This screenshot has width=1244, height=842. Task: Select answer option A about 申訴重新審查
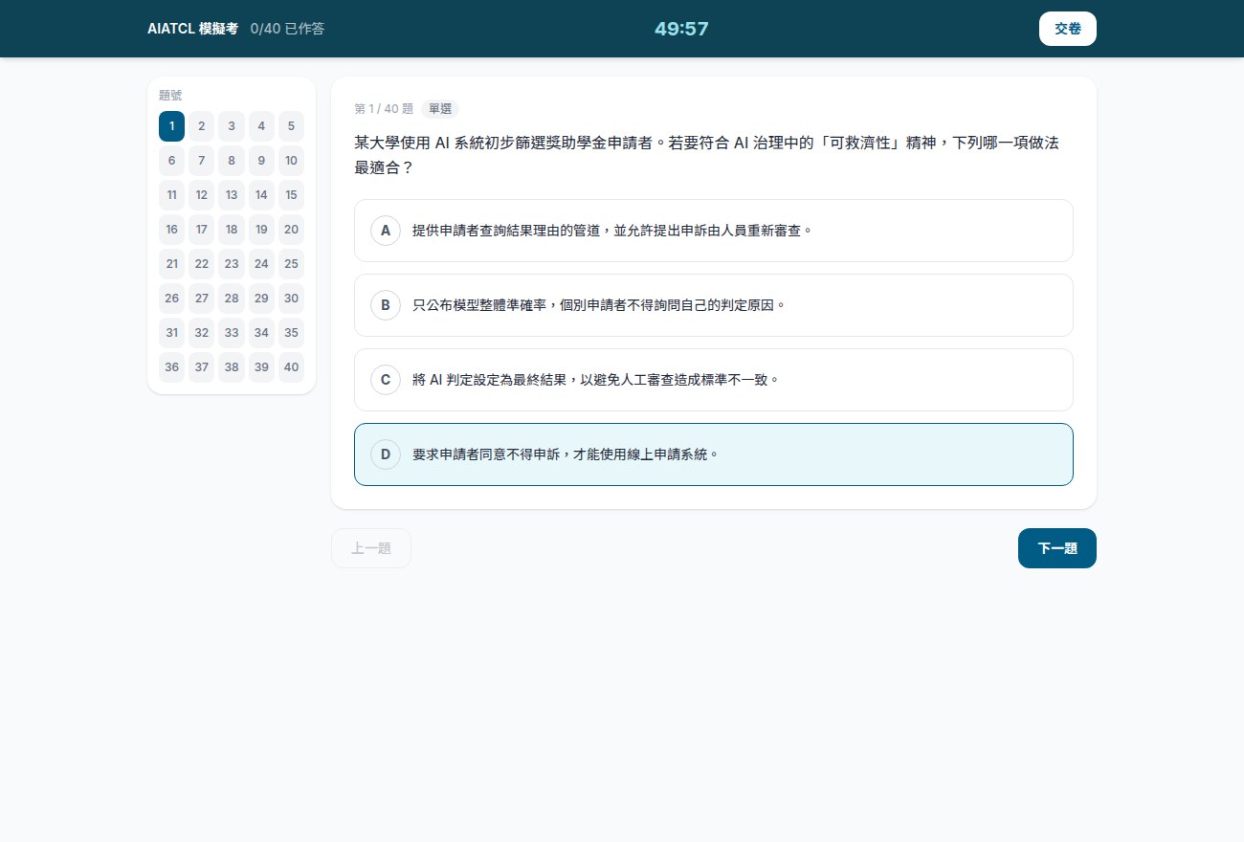[x=714, y=231]
